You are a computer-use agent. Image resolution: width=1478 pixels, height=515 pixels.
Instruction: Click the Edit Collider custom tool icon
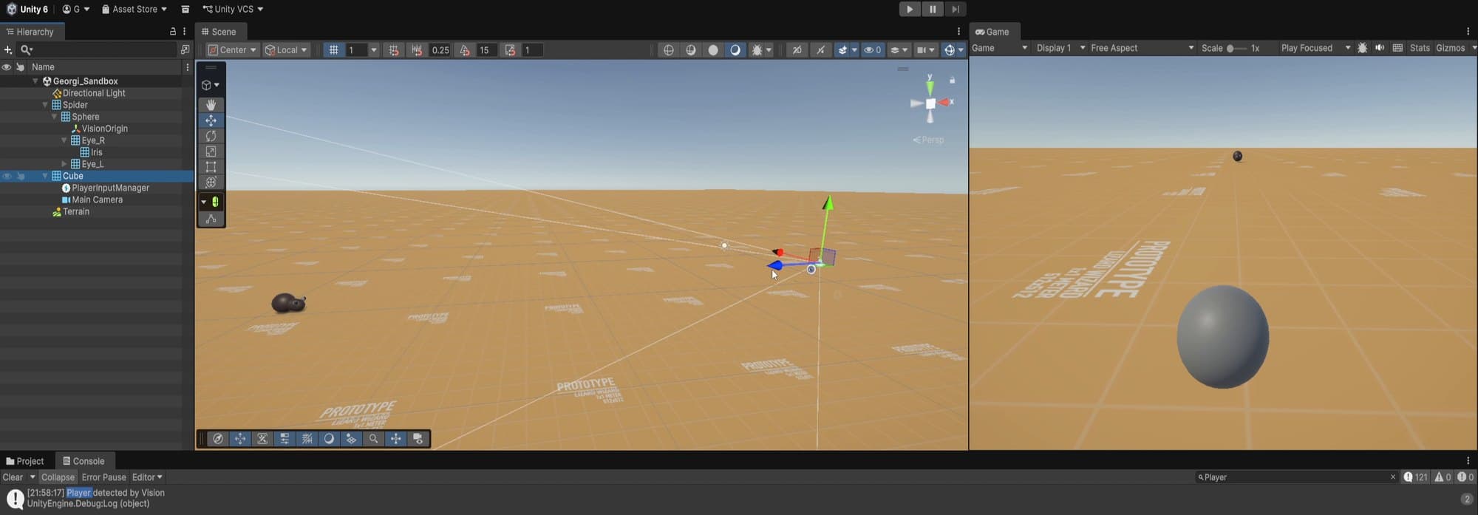(x=211, y=219)
